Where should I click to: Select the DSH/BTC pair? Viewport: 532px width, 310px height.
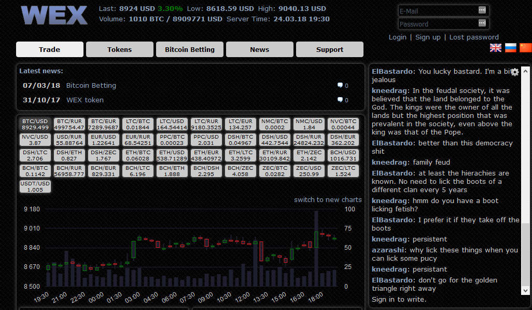click(241, 140)
